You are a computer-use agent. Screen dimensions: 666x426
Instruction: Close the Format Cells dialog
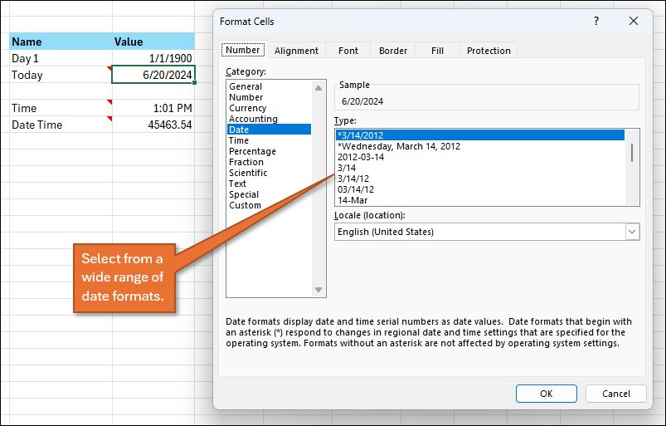point(634,22)
